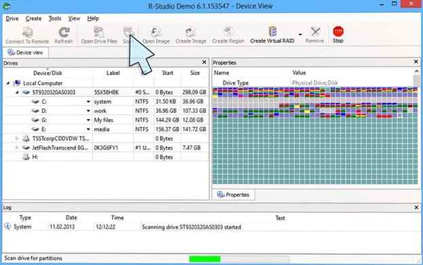Select the Properties tab at the panel bottom
Viewport: 423px width, 265px height.
(x=233, y=195)
